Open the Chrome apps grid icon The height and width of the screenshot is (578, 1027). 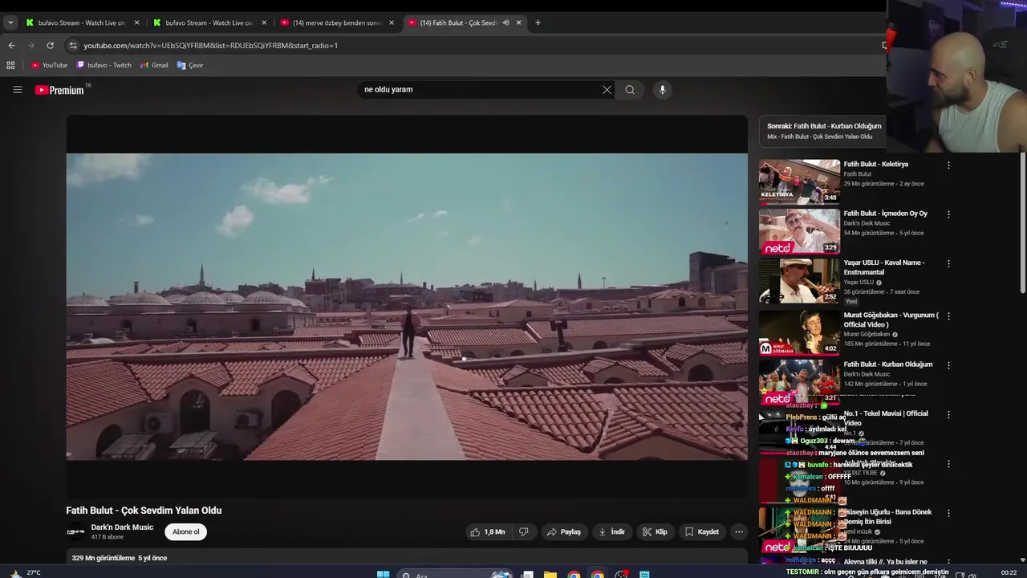coord(10,65)
